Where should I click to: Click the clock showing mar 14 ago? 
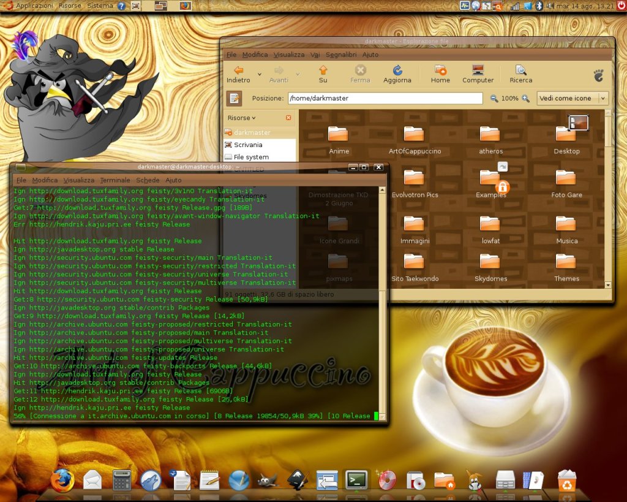coord(585,6)
